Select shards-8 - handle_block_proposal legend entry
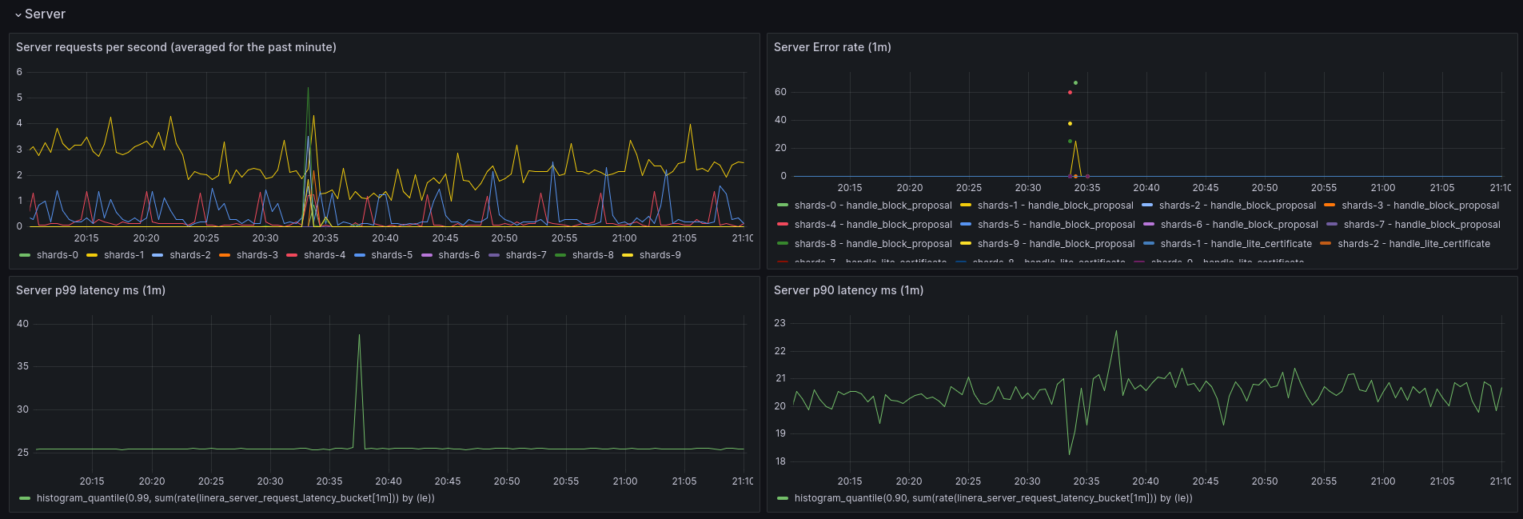Screen dimensions: 1523x519 click(873, 244)
